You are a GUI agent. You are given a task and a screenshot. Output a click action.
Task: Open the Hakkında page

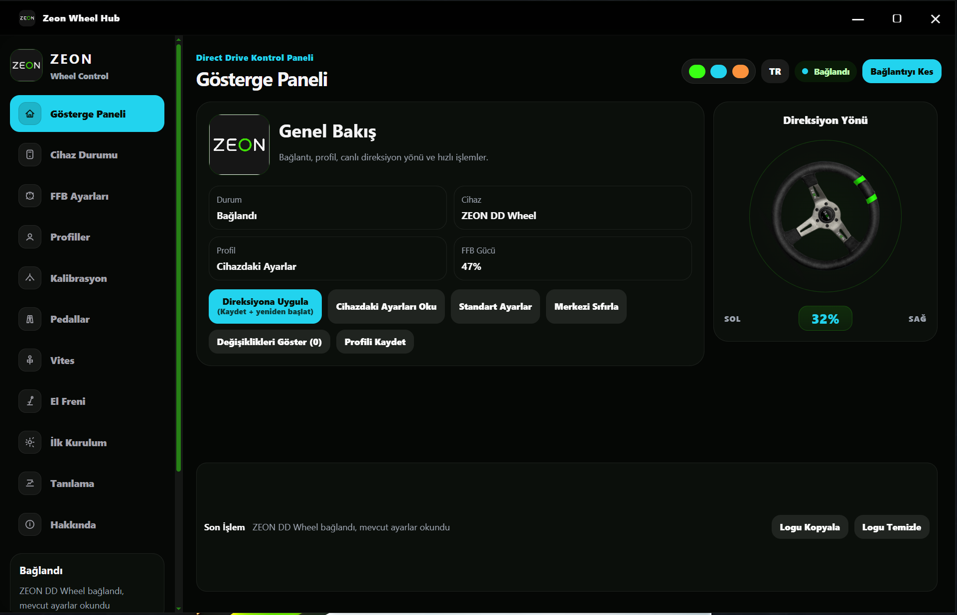point(87,525)
